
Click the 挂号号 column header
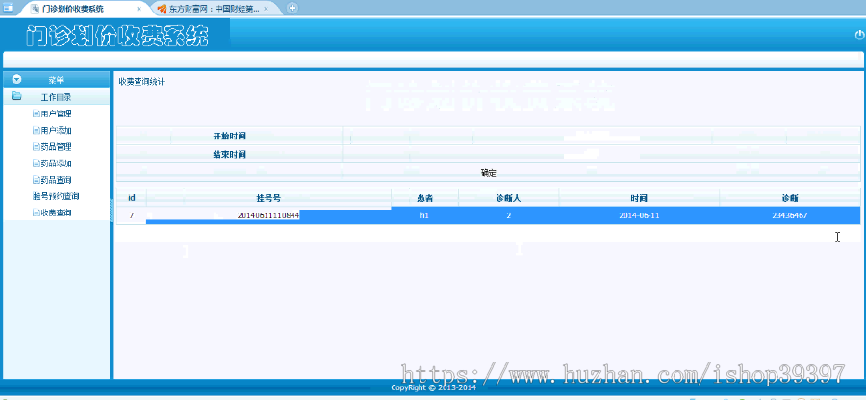[268, 198]
